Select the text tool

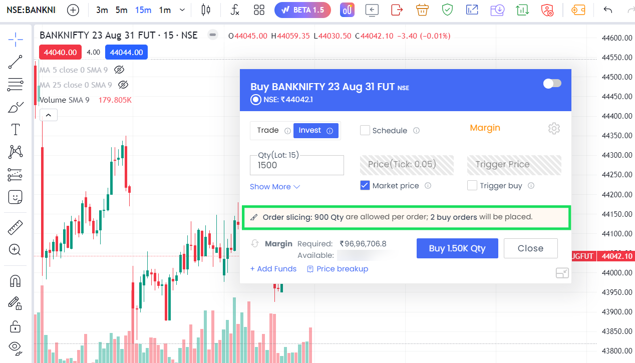16,130
